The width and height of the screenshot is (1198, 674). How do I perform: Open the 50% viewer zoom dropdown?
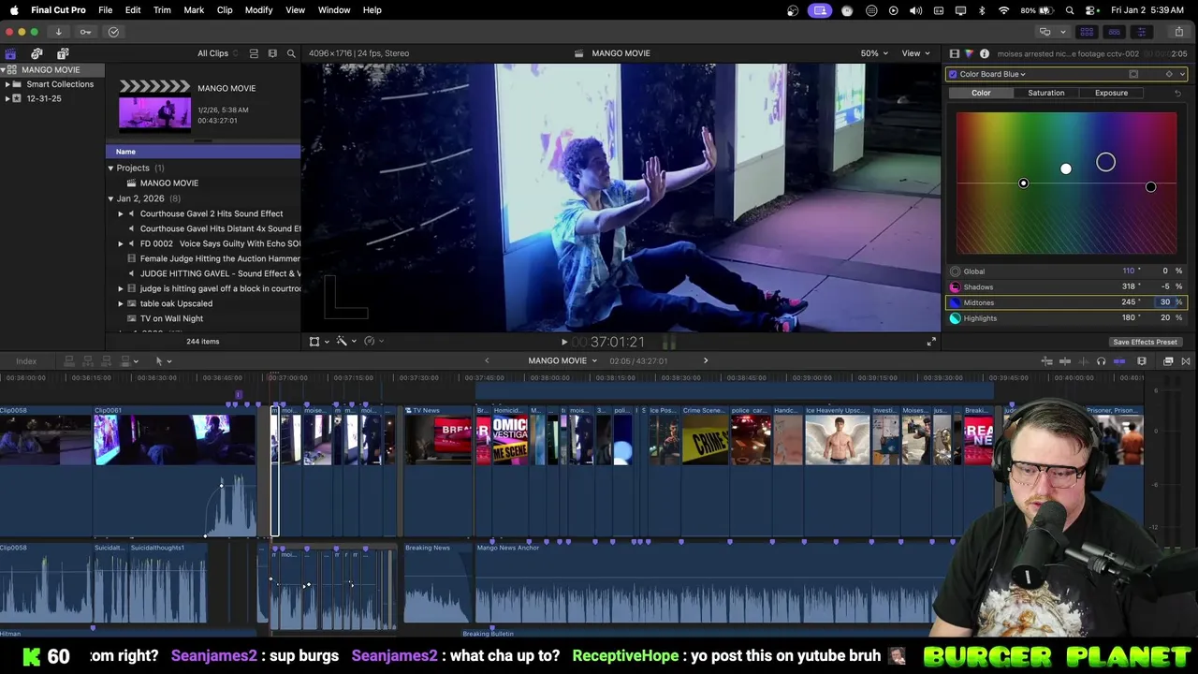874,53
